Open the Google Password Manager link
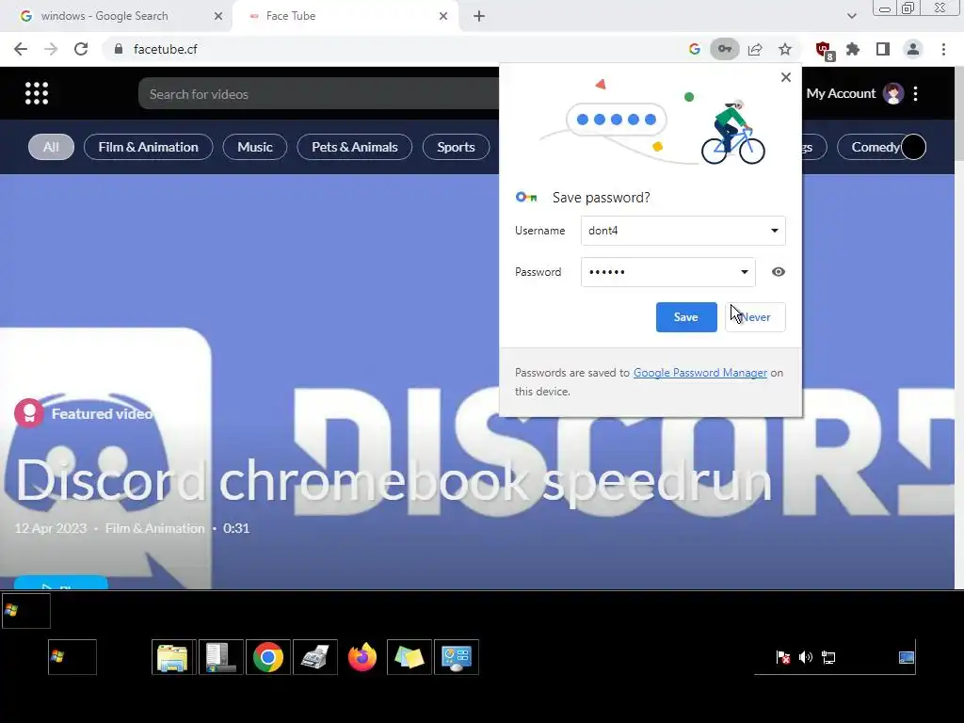Image resolution: width=964 pixels, height=723 pixels. (x=700, y=373)
